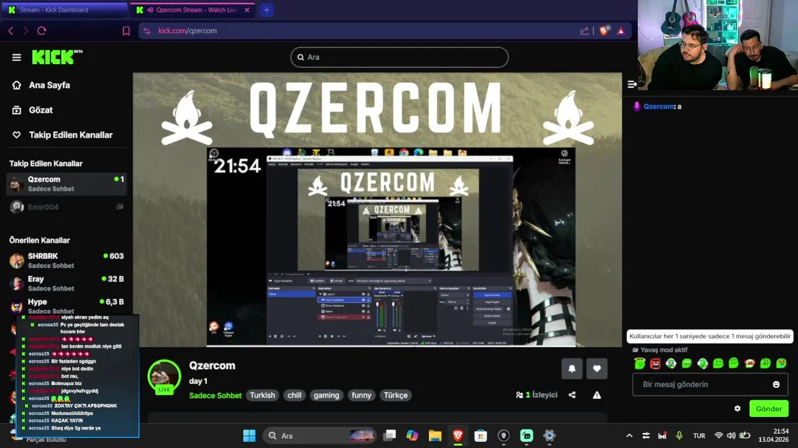Expand the system tray hidden icons chevron
The image size is (798, 448).
click(x=629, y=436)
